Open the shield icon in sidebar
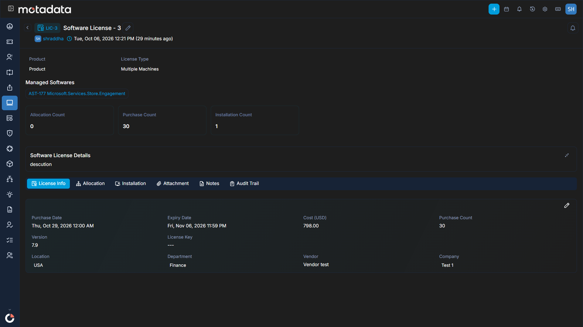This screenshot has height=327, width=583. (10, 133)
